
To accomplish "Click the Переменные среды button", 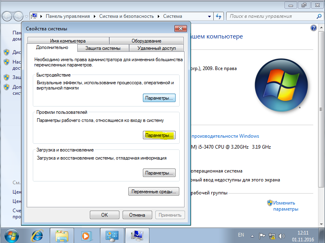I will pyautogui.click(x=154, y=191).
